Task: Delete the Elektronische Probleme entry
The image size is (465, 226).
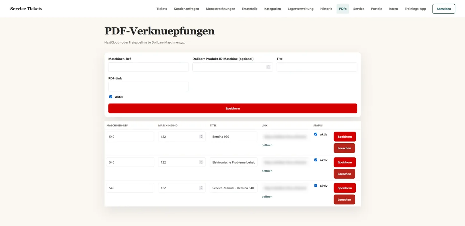Action: coord(344,174)
